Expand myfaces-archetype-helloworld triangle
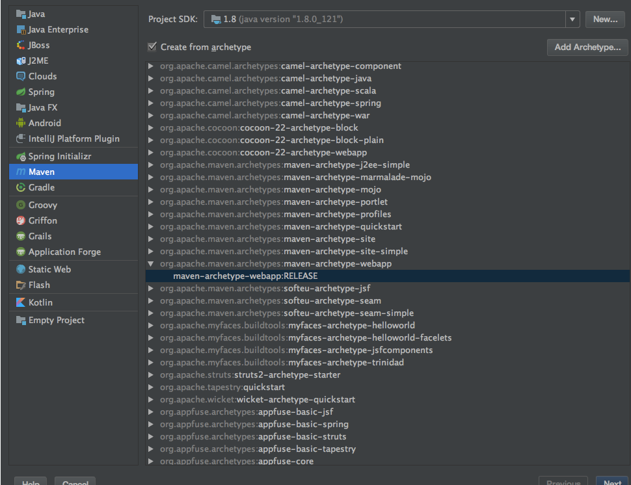This screenshot has width=631, height=485. pyautogui.click(x=151, y=325)
